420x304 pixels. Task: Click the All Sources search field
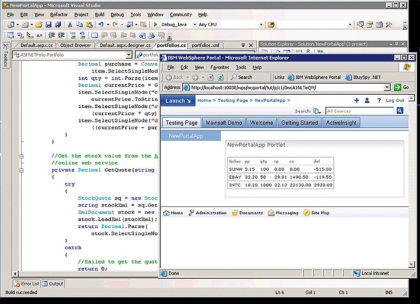point(359,111)
